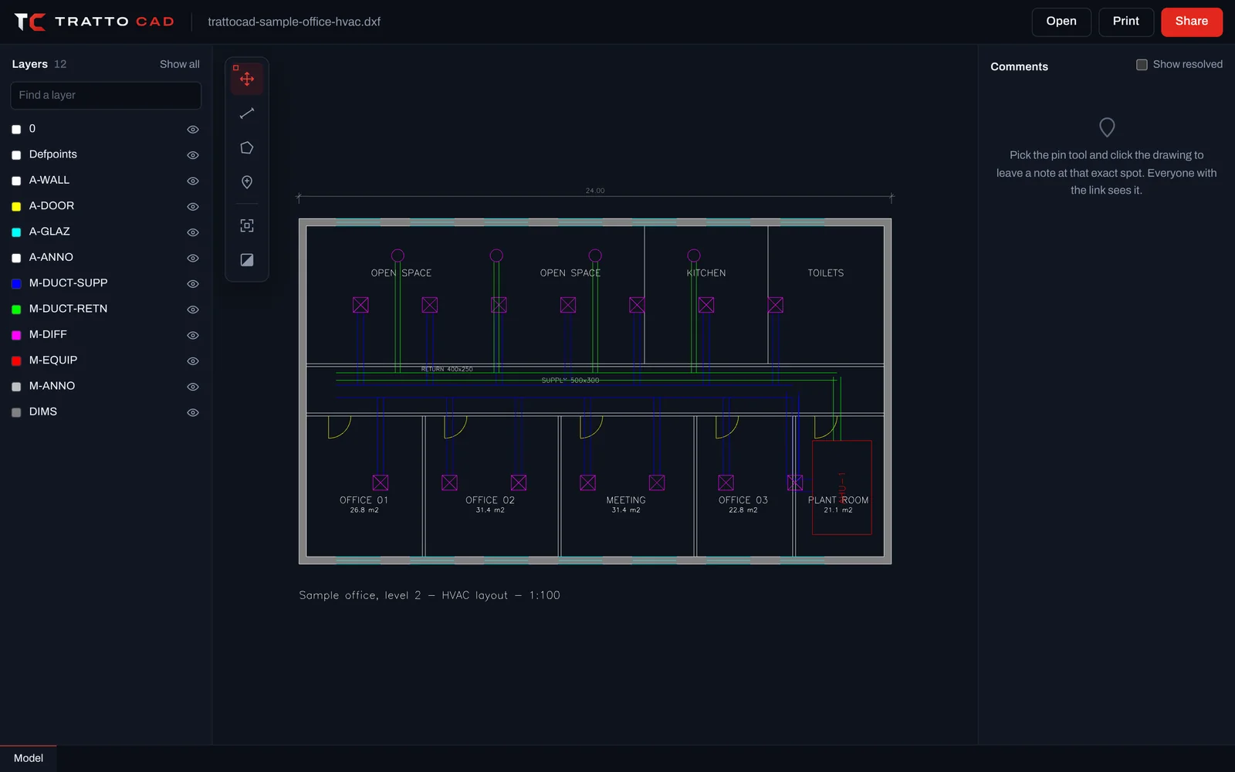
Task: Select the polygon area tool
Action: point(247,147)
